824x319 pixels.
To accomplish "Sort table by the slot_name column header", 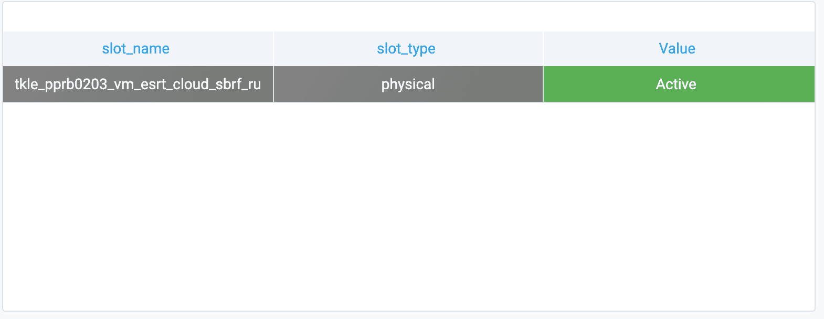I will click(135, 49).
